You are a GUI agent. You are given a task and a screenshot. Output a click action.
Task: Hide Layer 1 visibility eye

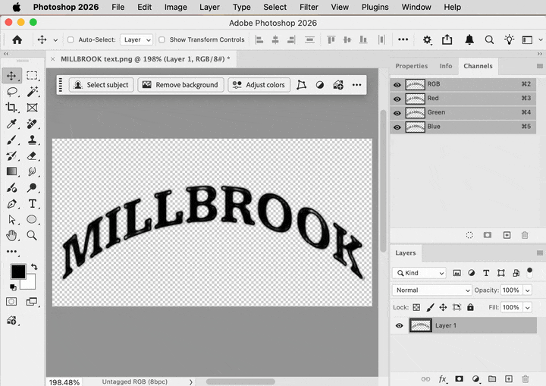(x=399, y=326)
